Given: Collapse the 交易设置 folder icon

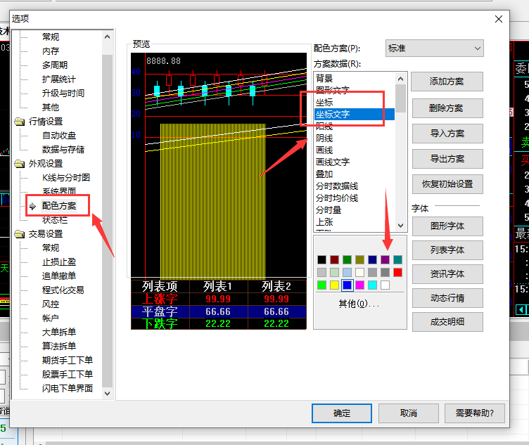Looking at the screenshot, I should pos(20,234).
